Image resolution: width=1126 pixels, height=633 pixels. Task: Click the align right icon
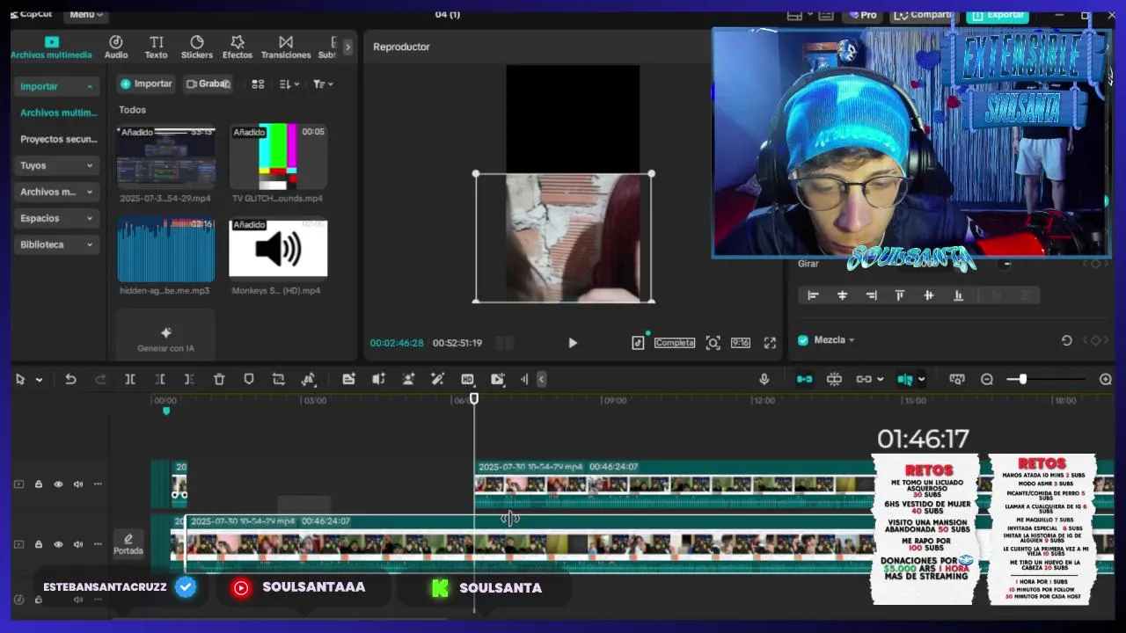pyautogui.click(x=871, y=295)
